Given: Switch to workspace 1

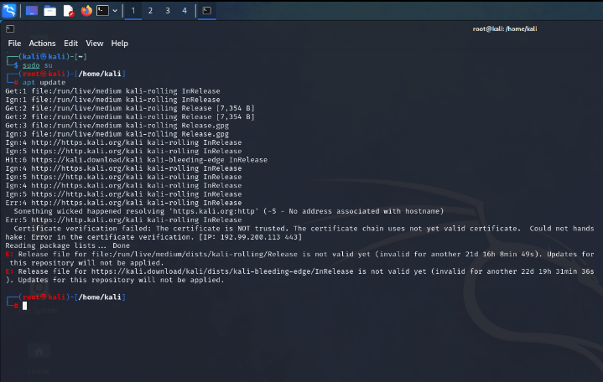Looking at the screenshot, I should (133, 11).
